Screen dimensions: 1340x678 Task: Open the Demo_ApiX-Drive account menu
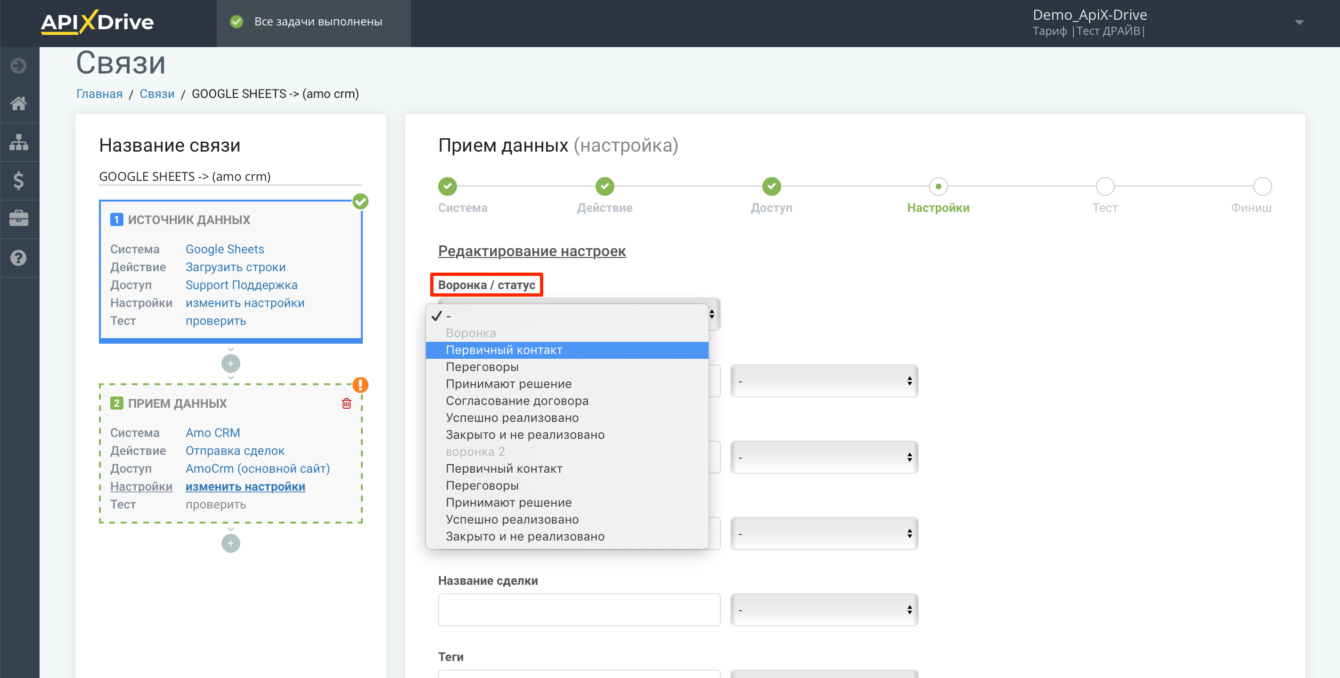[1090, 22]
